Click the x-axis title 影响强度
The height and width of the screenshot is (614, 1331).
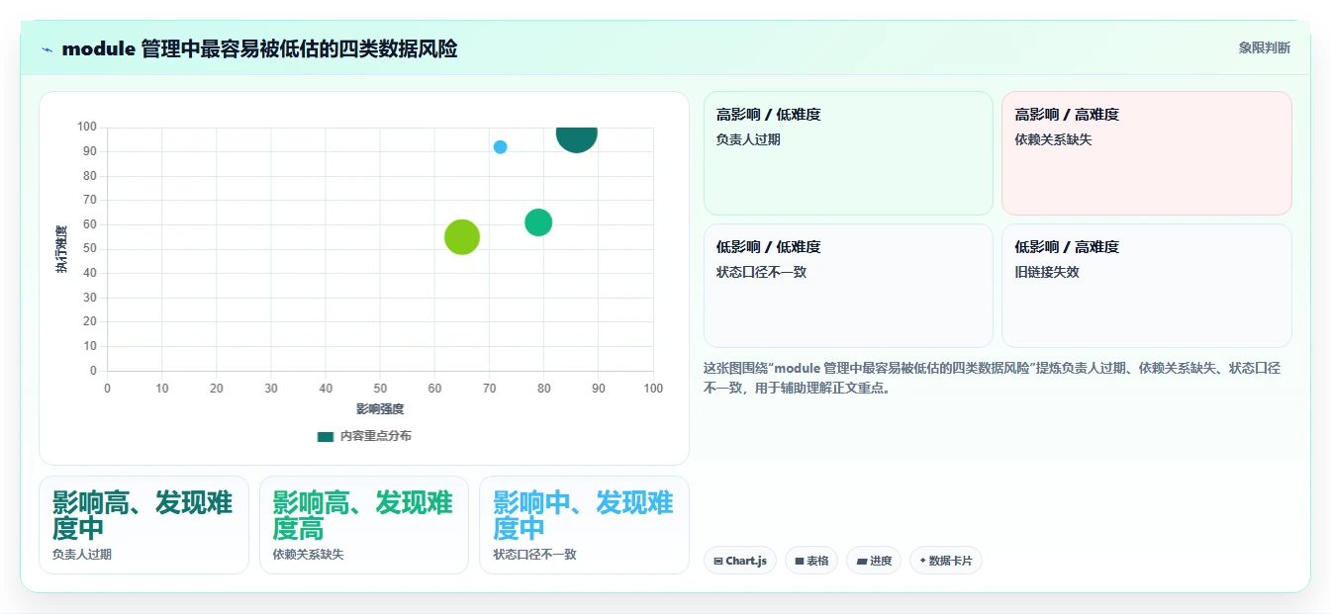coord(380,408)
